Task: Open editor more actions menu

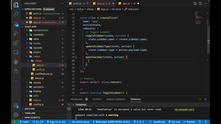Action: coord(205,3)
